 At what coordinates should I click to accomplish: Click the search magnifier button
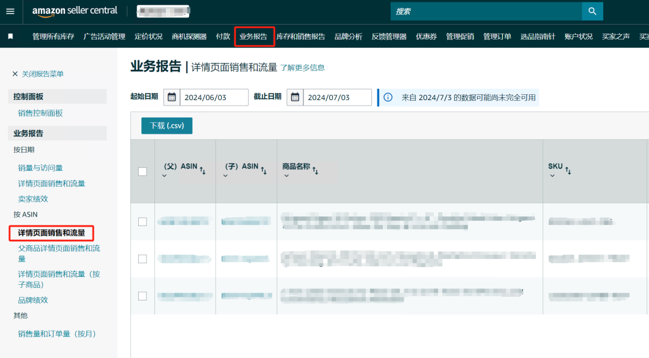tap(592, 11)
